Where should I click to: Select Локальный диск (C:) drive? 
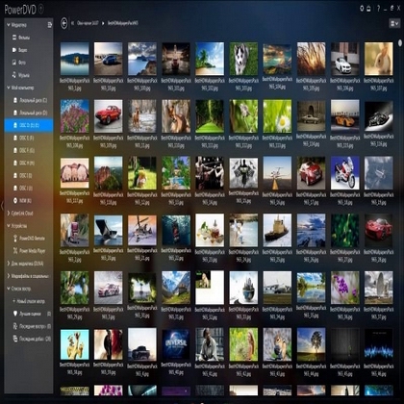[29, 100]
